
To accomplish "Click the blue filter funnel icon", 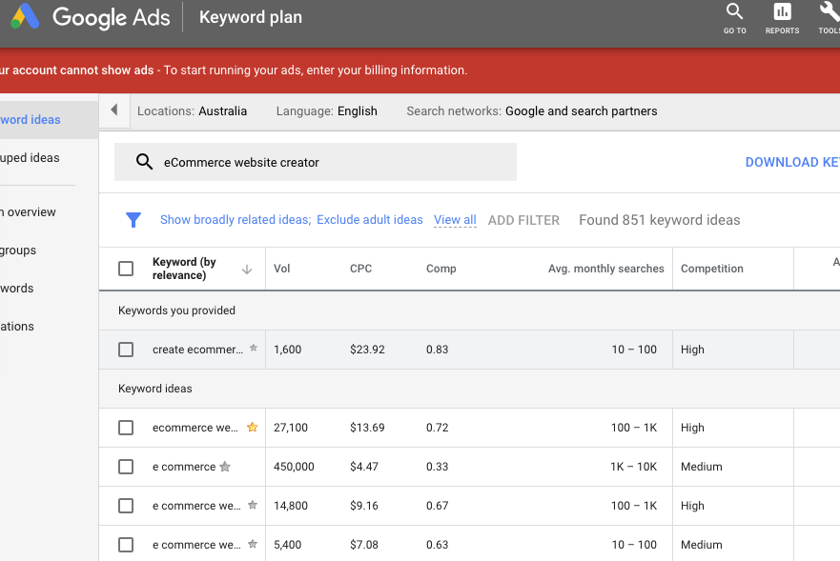I will [133, 219].
